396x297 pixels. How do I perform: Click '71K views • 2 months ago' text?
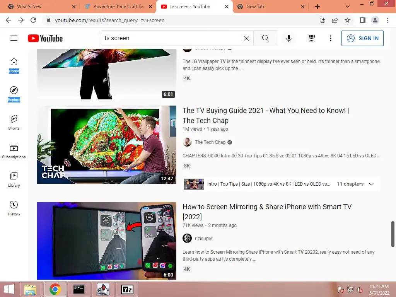coord(209,225)
